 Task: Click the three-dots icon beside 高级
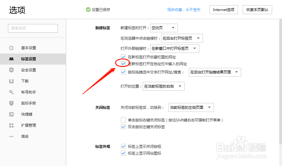11,136
